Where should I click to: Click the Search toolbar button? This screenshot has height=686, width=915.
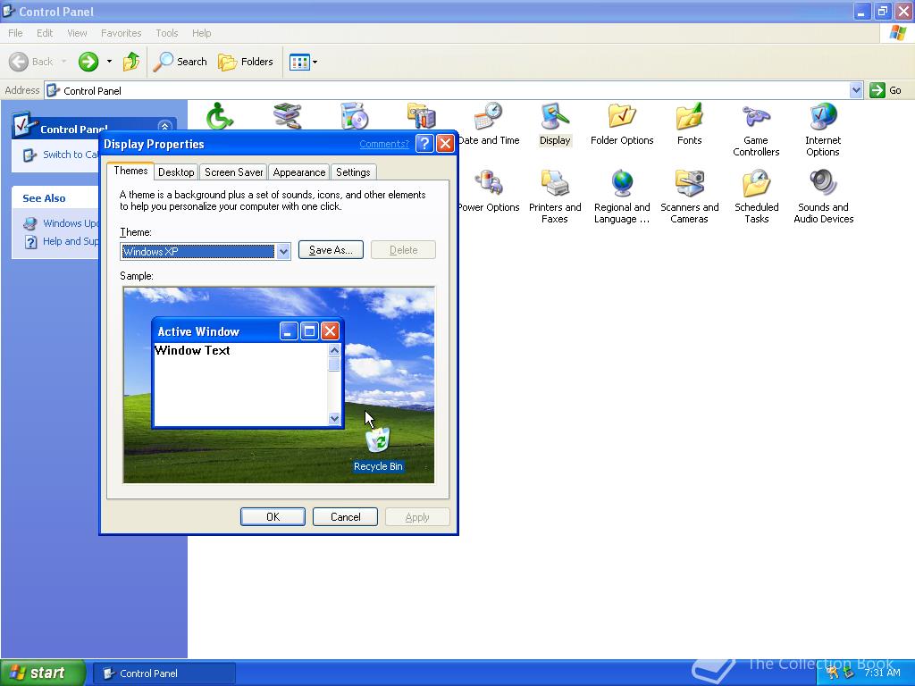coord(180,62)
